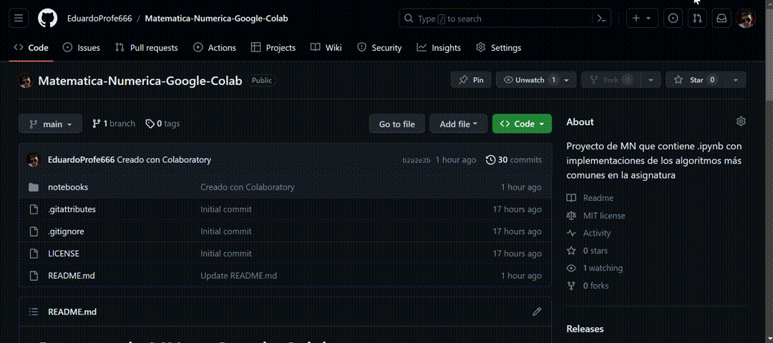Click the .gitattributes file icon
Viewport: 773px width, 343px height.
point(34,209)
